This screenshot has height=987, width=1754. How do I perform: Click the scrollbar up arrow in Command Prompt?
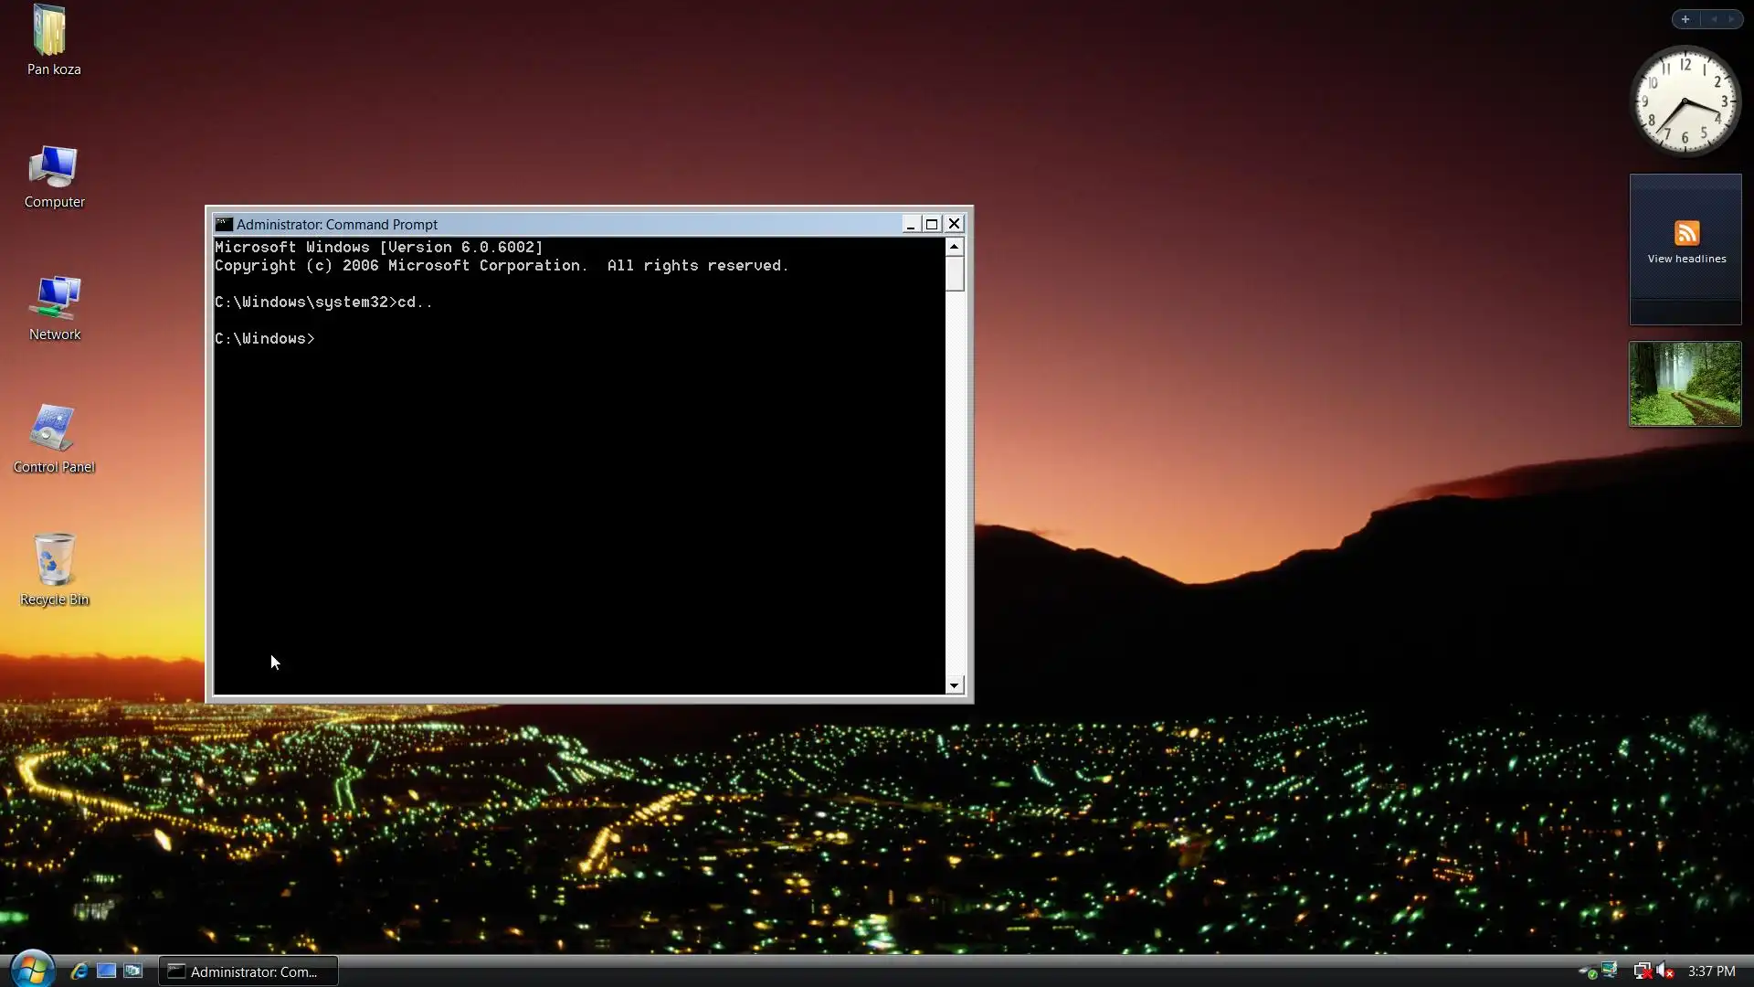(955, 247)
